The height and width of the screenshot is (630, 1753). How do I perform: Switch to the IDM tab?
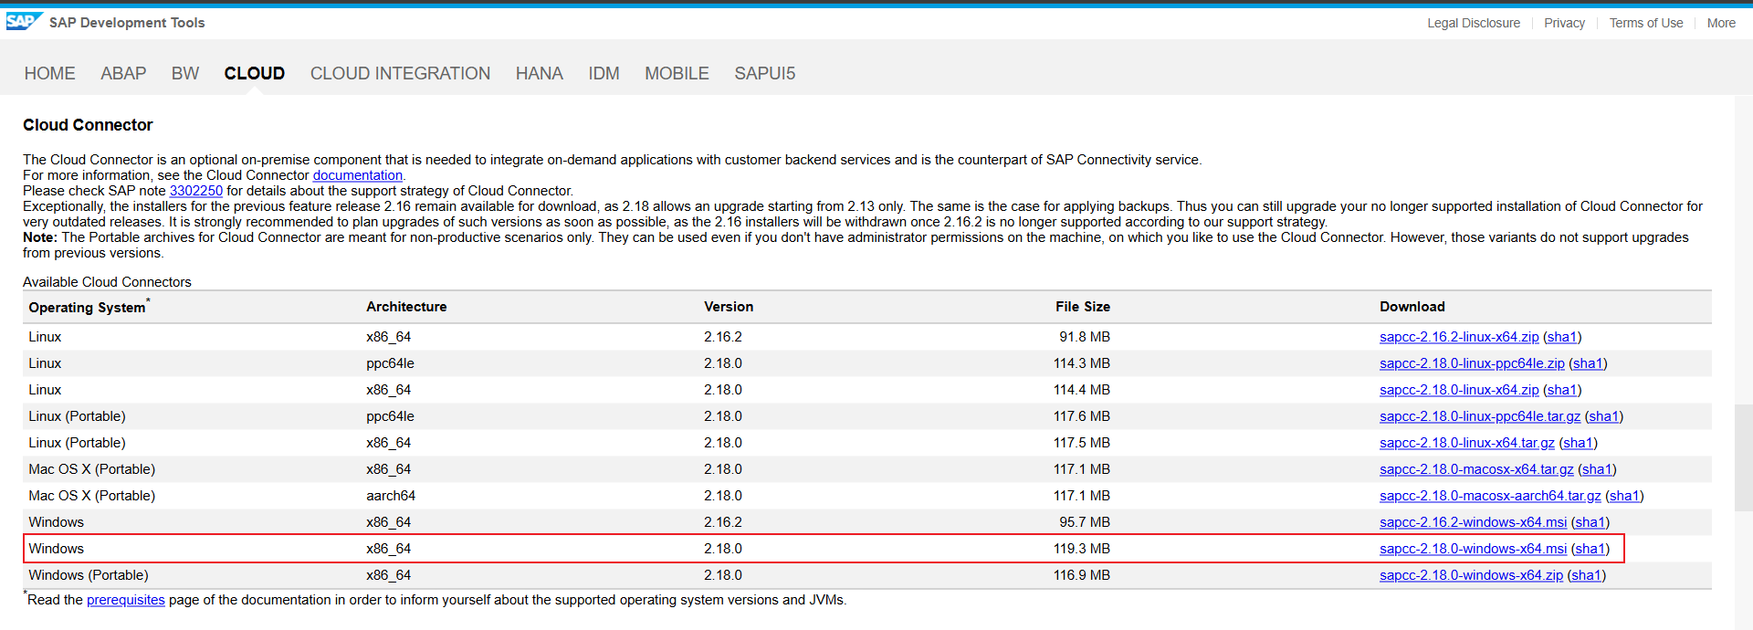click(604, 73)
